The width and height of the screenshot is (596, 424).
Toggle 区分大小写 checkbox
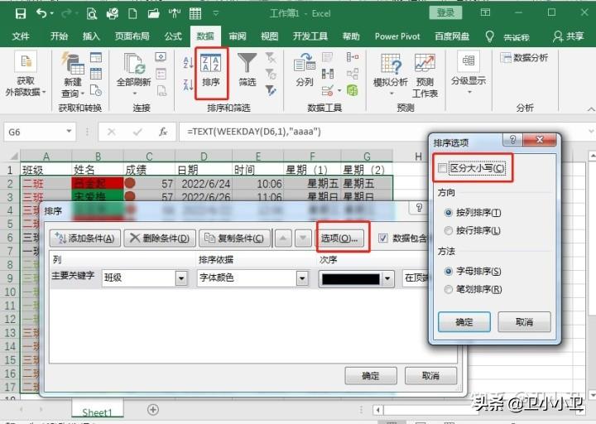(x=442, y=168)
